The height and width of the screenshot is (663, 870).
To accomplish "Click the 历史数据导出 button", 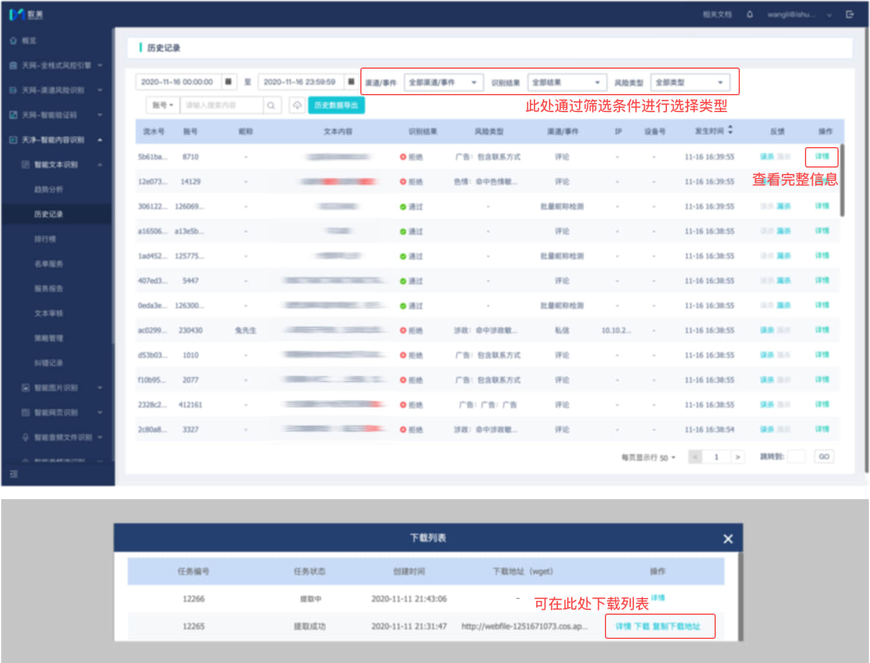I will 336,105.
